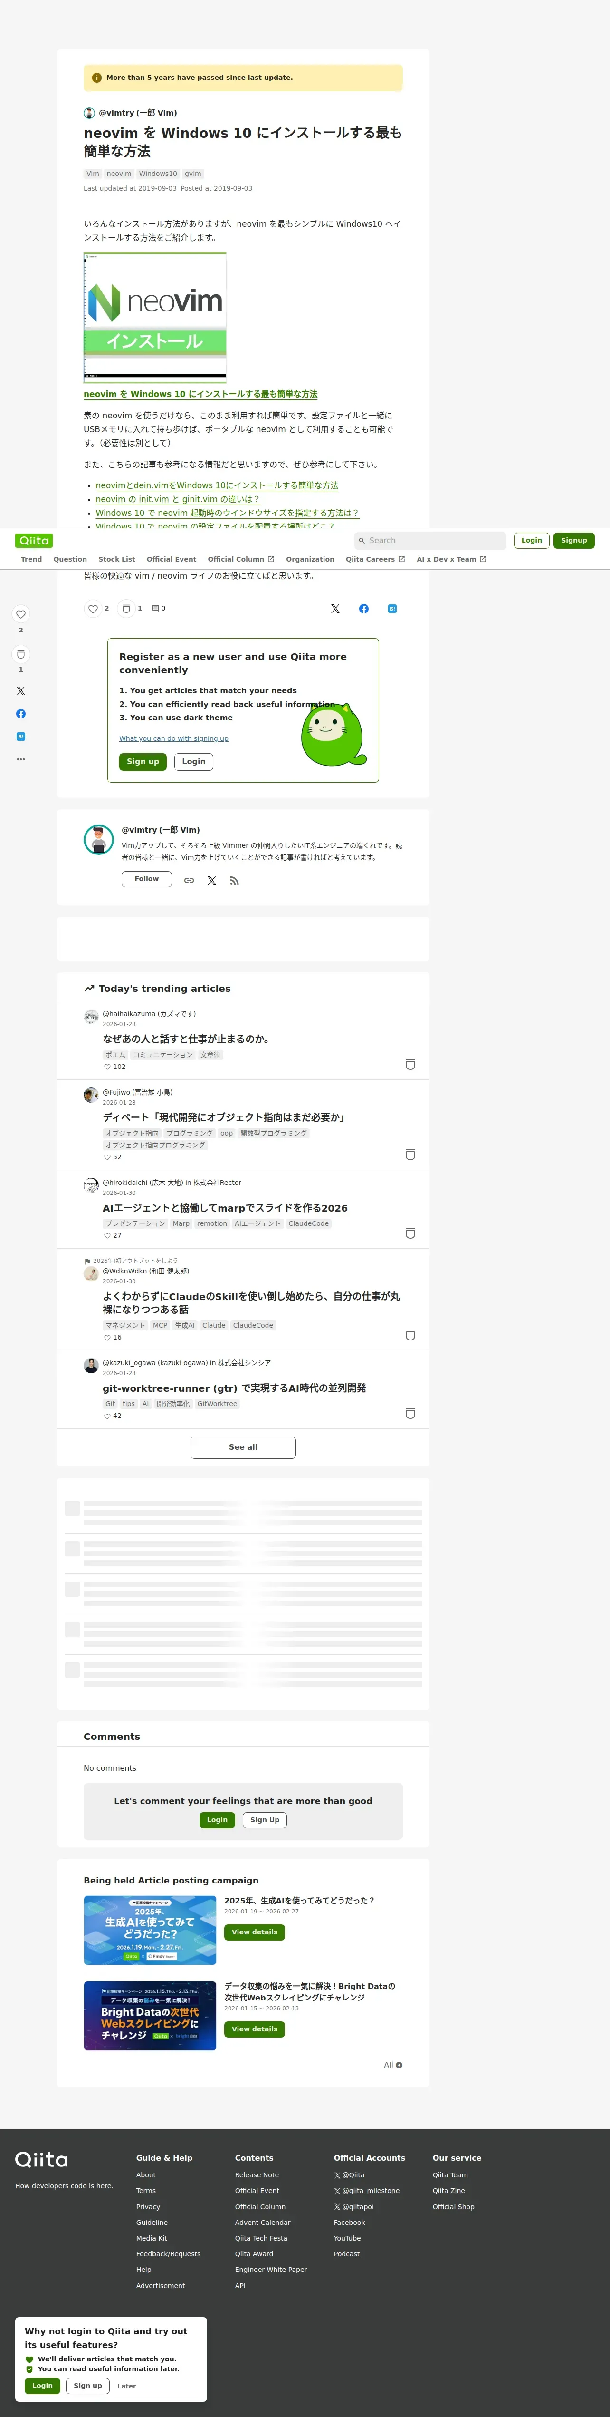Click the heart icon below the article
Screen dimensions: 610x2417
93,609
